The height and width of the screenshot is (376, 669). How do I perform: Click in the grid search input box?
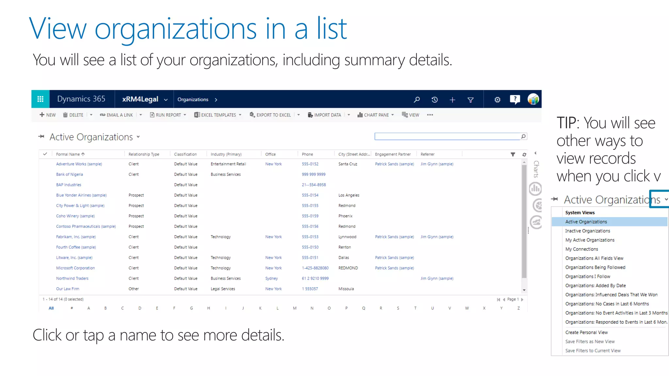click(447, 136)
